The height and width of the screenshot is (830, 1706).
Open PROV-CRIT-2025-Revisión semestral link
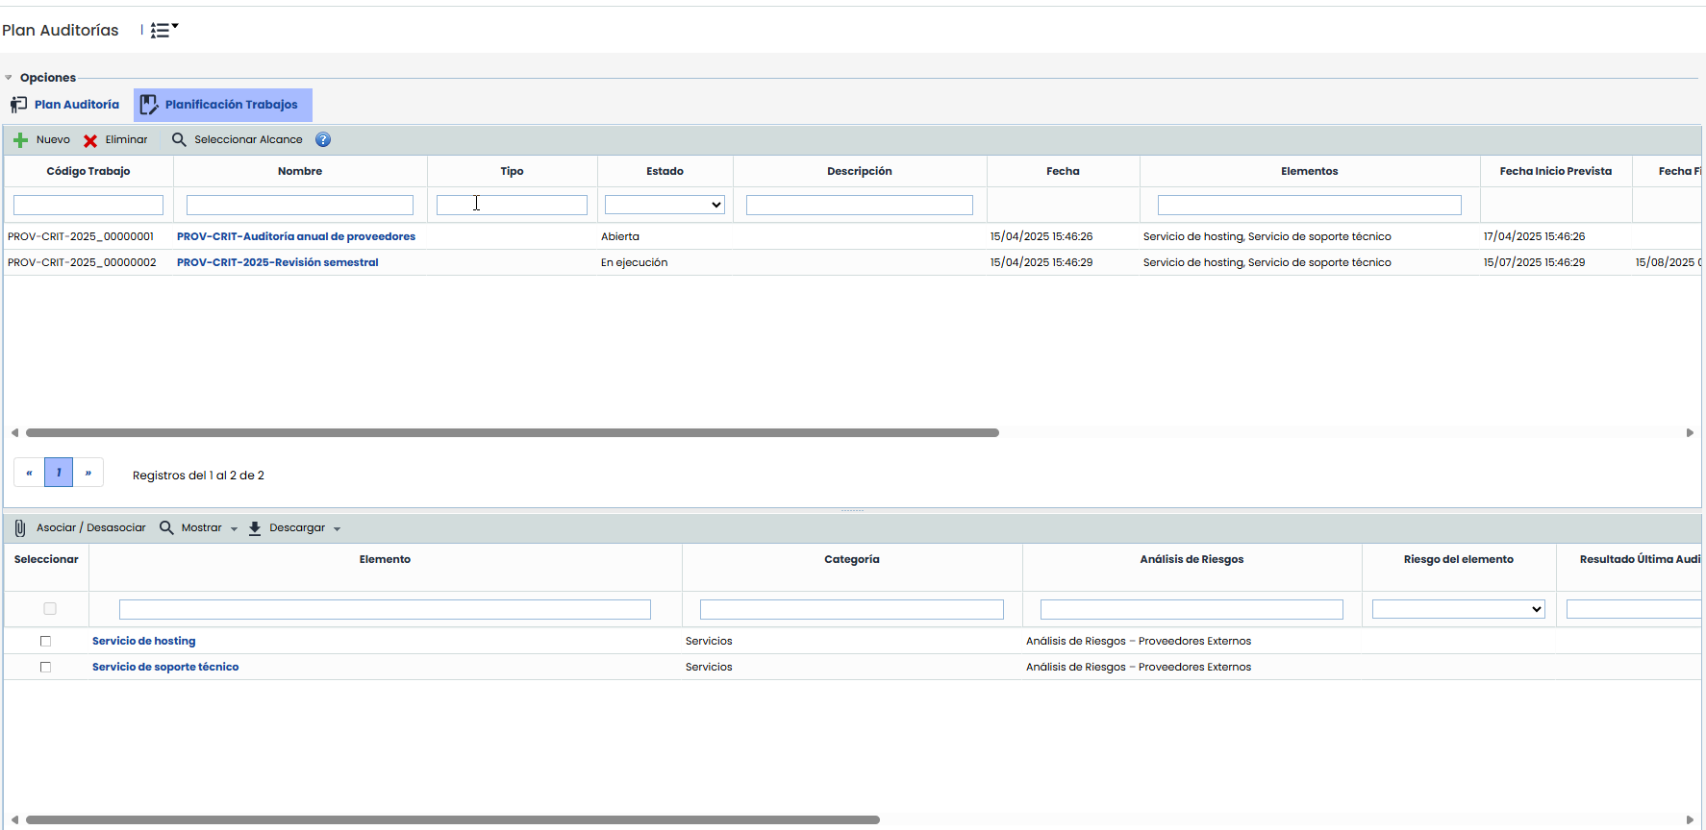point(278,262)
